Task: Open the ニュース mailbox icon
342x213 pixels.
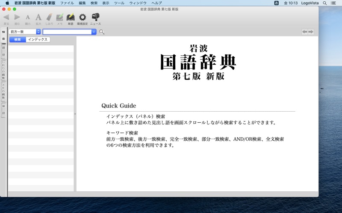Action: click(95, 17)
